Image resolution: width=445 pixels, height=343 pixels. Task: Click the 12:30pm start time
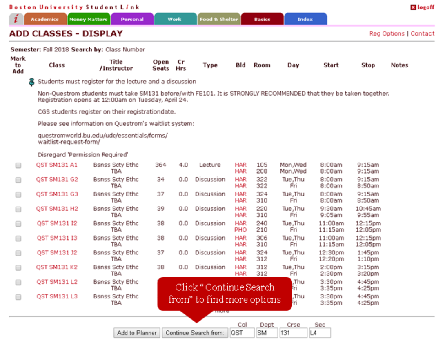tap(331, 252)
